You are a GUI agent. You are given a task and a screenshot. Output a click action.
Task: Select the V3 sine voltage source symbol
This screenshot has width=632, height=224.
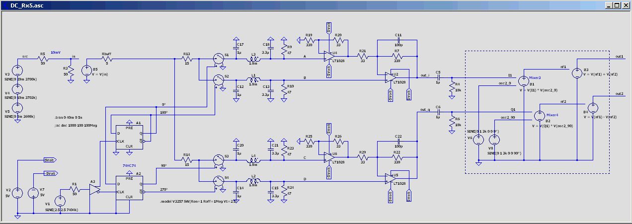(17, 70)
